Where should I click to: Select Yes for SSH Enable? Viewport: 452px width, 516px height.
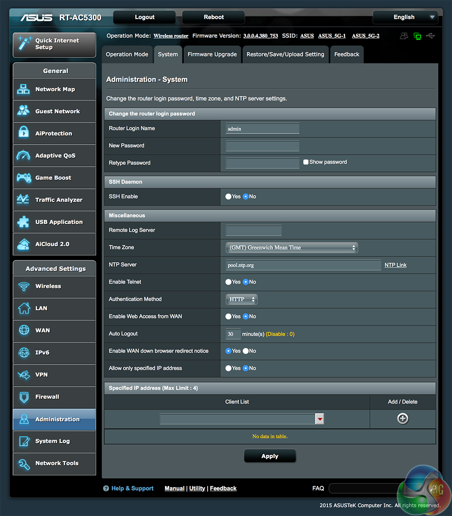228,196
